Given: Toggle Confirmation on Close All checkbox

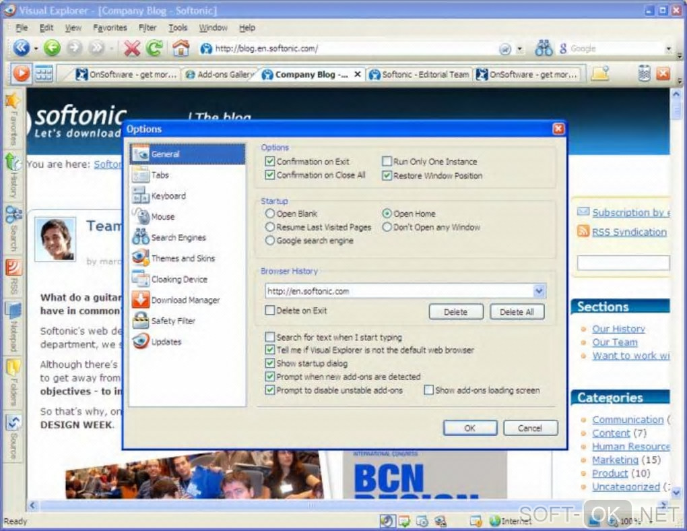Looking at the screenshot, I should pyautogui.click(x=270, y=175).
